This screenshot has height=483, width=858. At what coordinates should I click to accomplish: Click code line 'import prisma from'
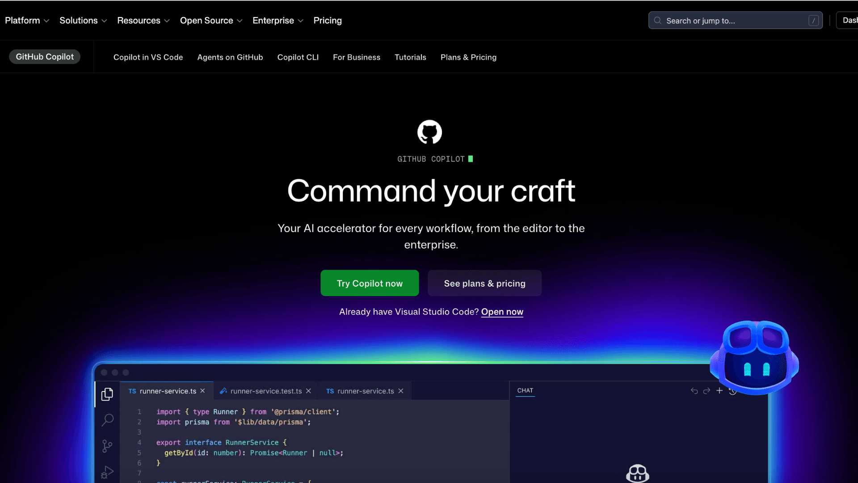[x=233, y=422]
